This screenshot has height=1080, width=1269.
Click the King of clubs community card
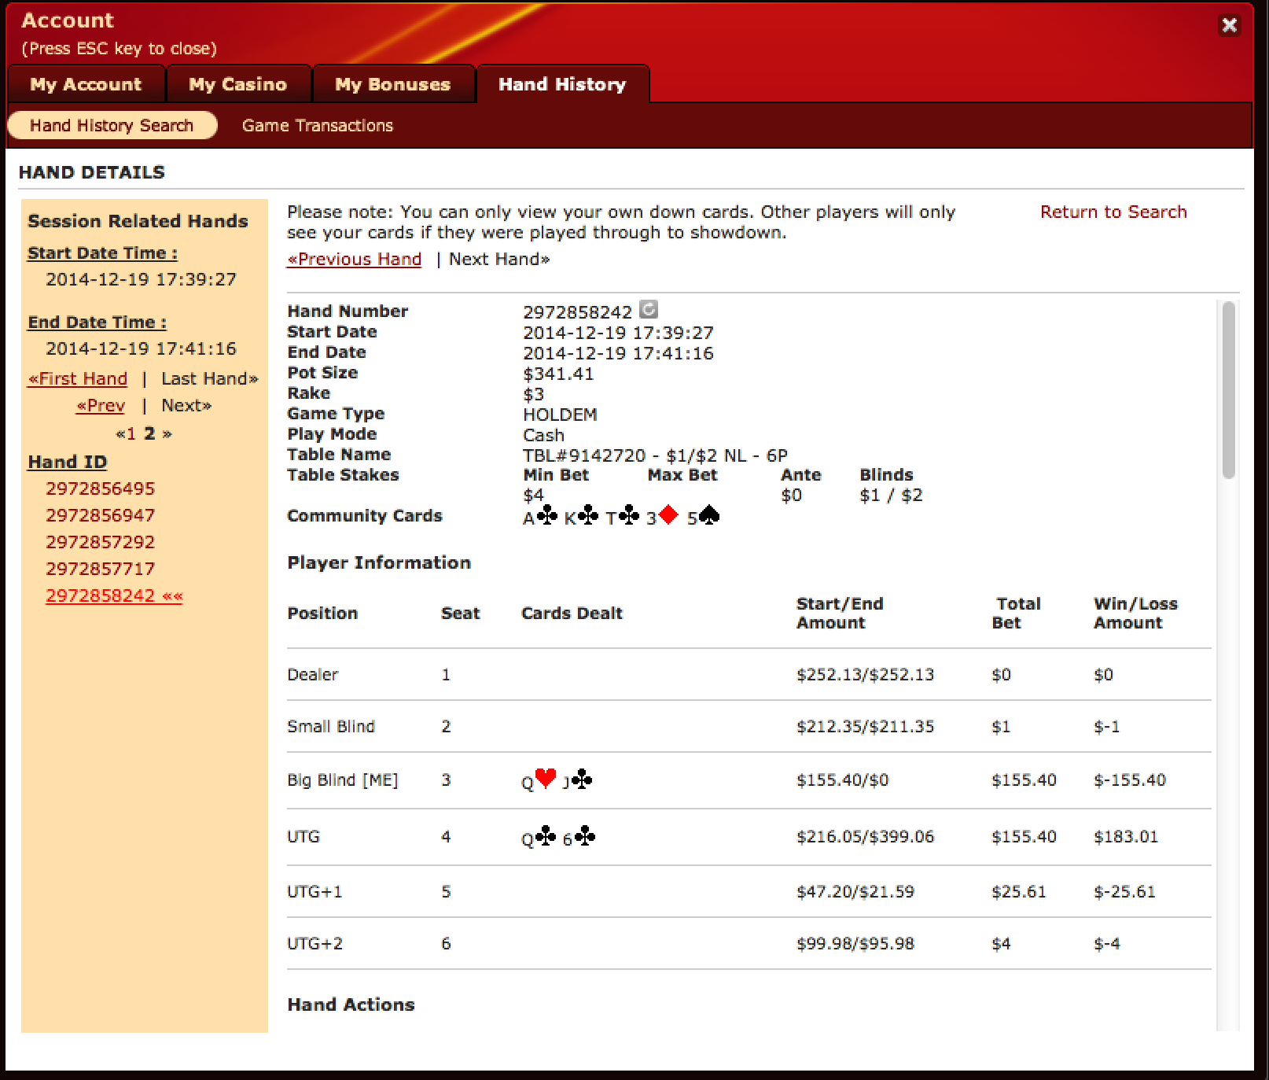581,517
